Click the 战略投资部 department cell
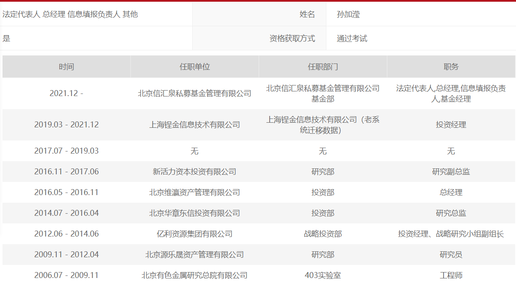The width and height of the screenshot is (516, 289). [323, 234]
